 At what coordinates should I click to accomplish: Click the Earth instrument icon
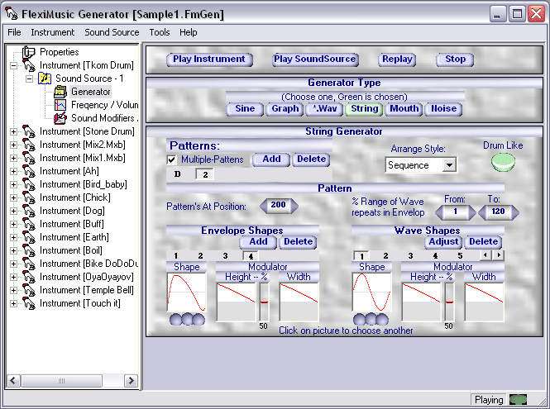29,237
